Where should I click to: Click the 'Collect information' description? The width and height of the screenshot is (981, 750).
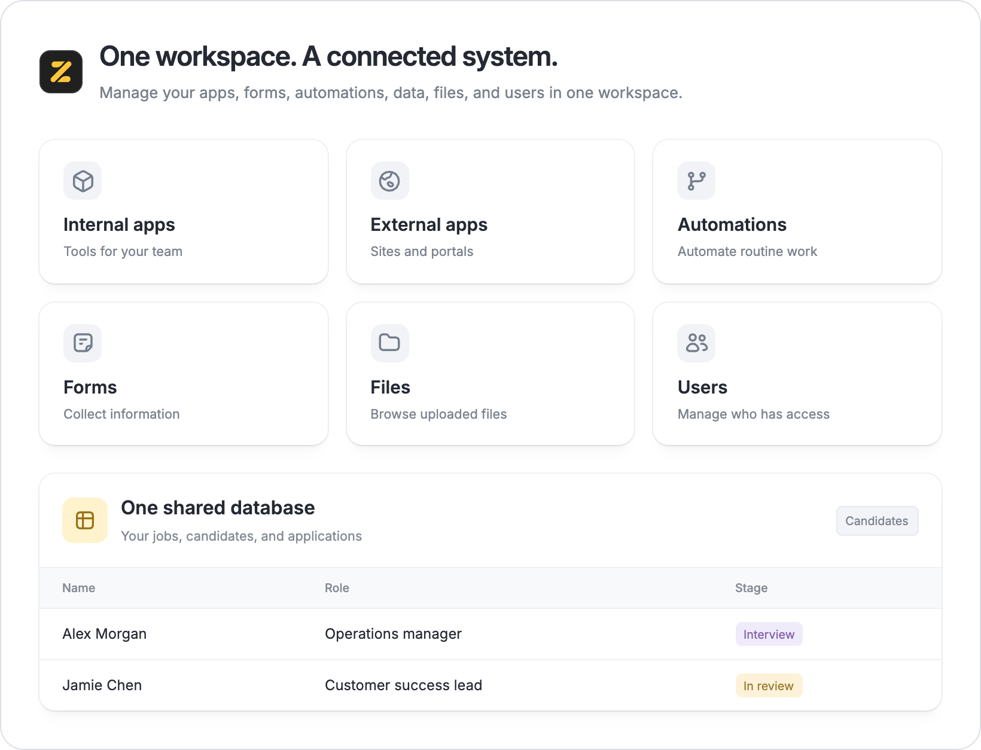coord(121,414)
